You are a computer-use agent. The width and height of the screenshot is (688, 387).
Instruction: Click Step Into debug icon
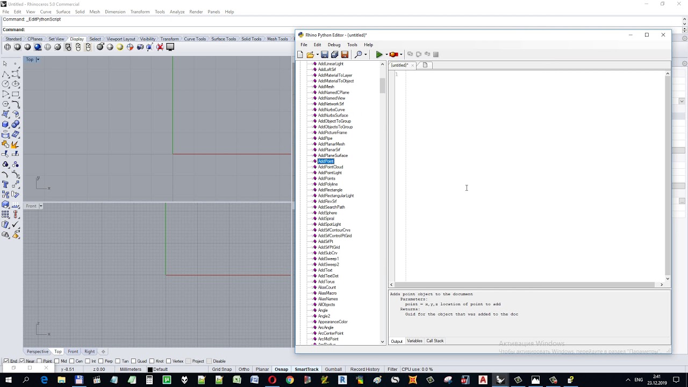[x=410, y=54]
